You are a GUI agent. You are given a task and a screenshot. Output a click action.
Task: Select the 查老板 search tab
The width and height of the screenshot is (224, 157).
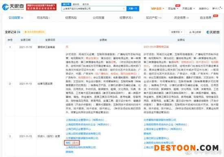coord(76,4)
